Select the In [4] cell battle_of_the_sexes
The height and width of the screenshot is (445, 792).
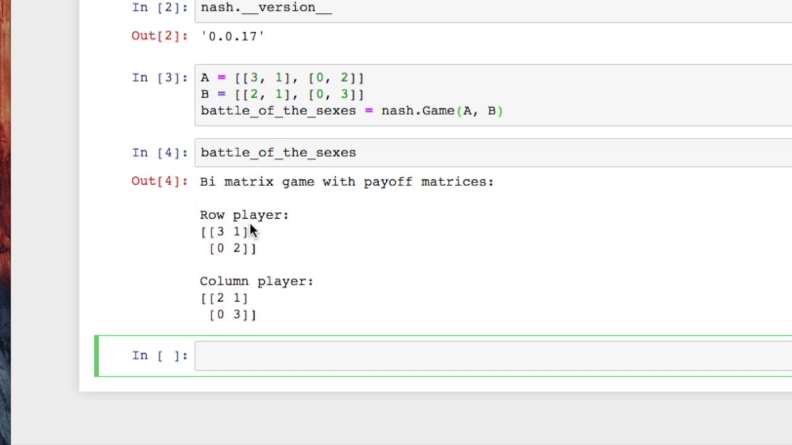(x=493, y=153)
